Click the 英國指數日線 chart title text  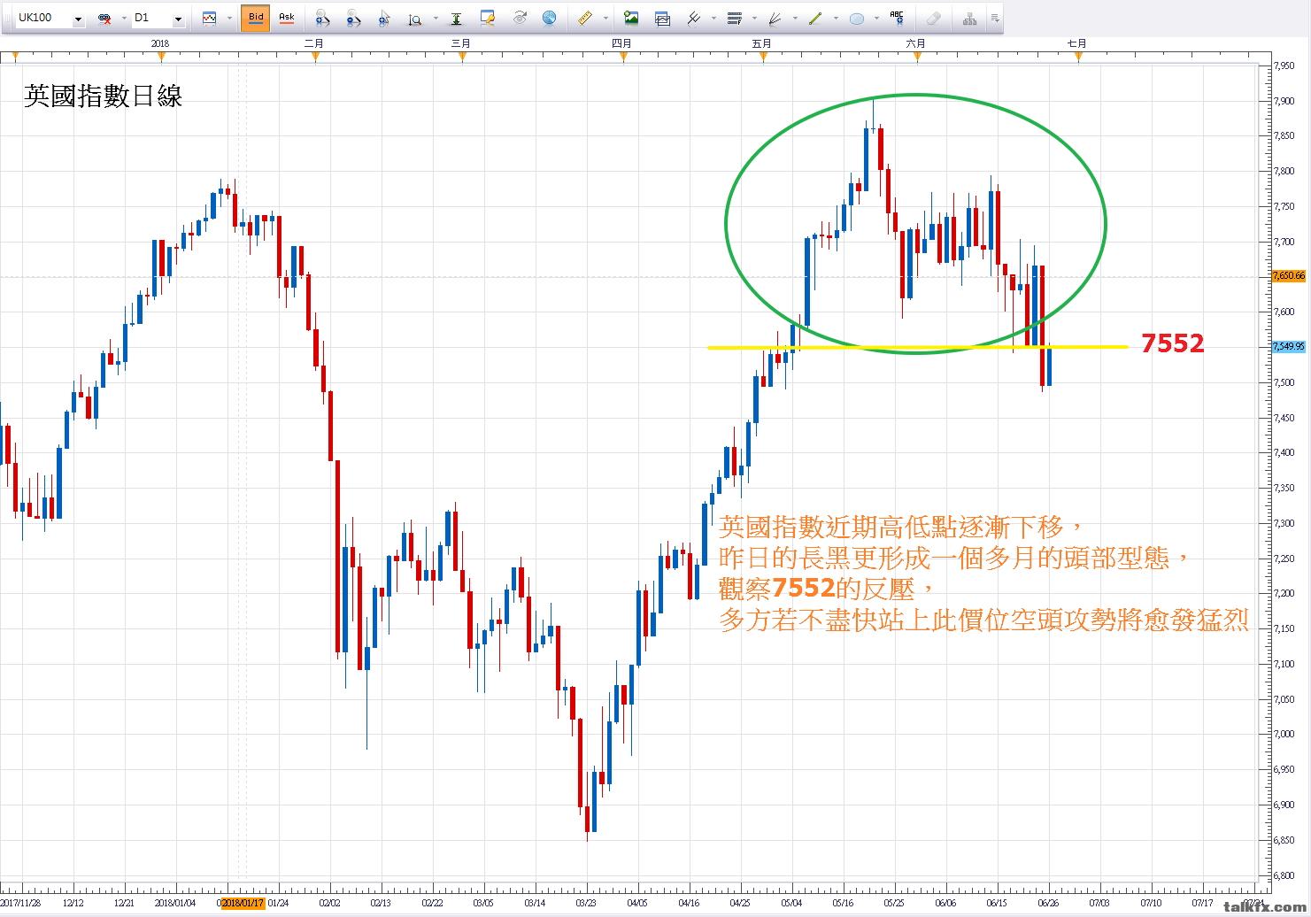coord(103,96)
